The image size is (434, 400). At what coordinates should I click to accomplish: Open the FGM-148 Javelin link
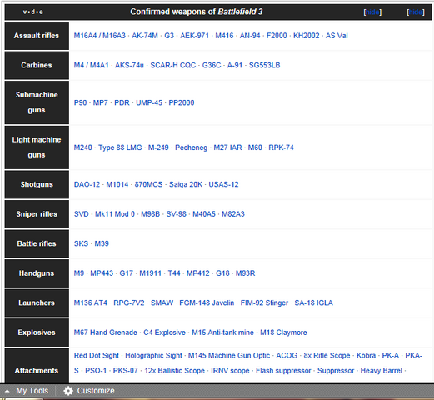pos(207,302)
